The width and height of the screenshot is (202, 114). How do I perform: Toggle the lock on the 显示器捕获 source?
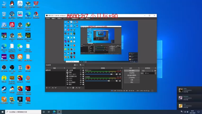coord(83,82)
